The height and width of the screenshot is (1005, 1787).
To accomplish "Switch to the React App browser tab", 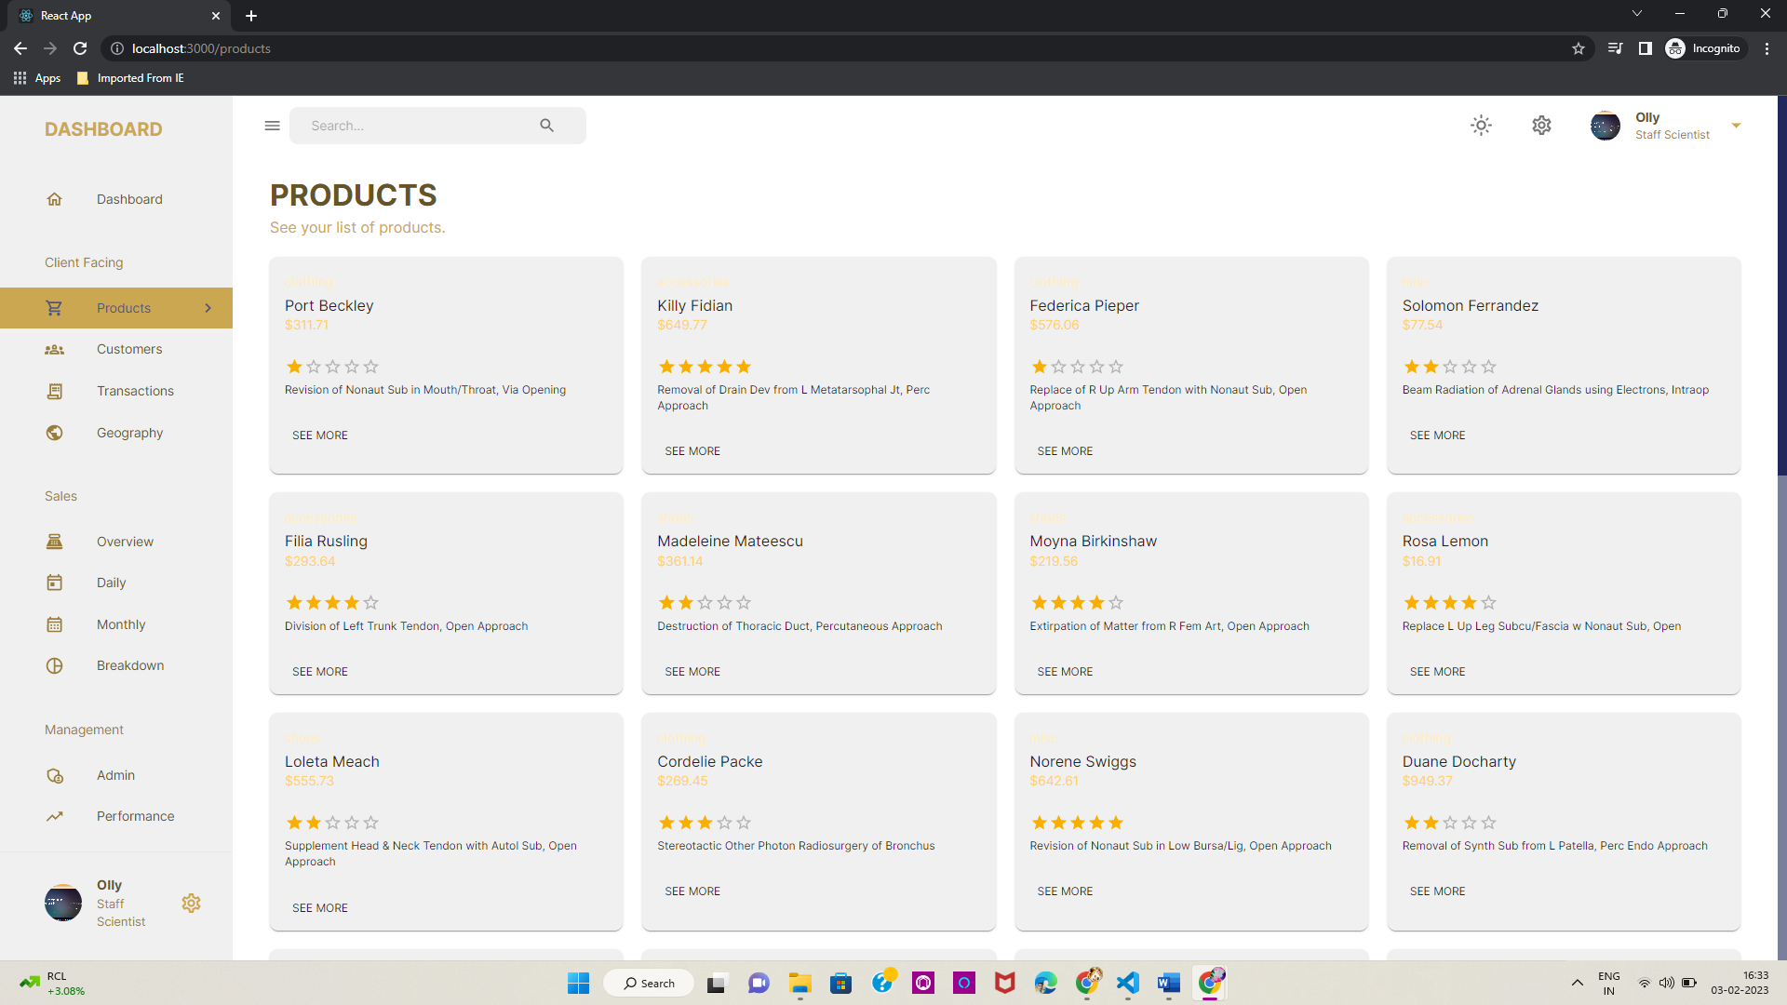I will click(112, 16).
